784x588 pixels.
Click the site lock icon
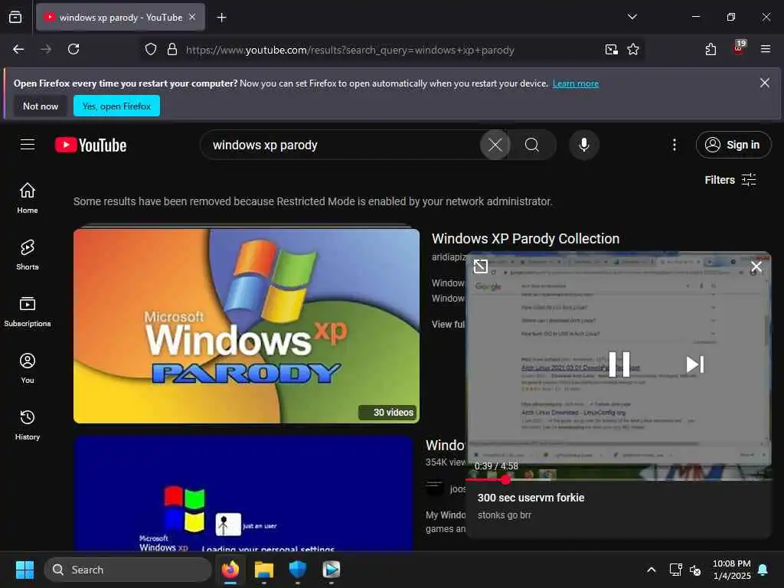pos(172,50)
